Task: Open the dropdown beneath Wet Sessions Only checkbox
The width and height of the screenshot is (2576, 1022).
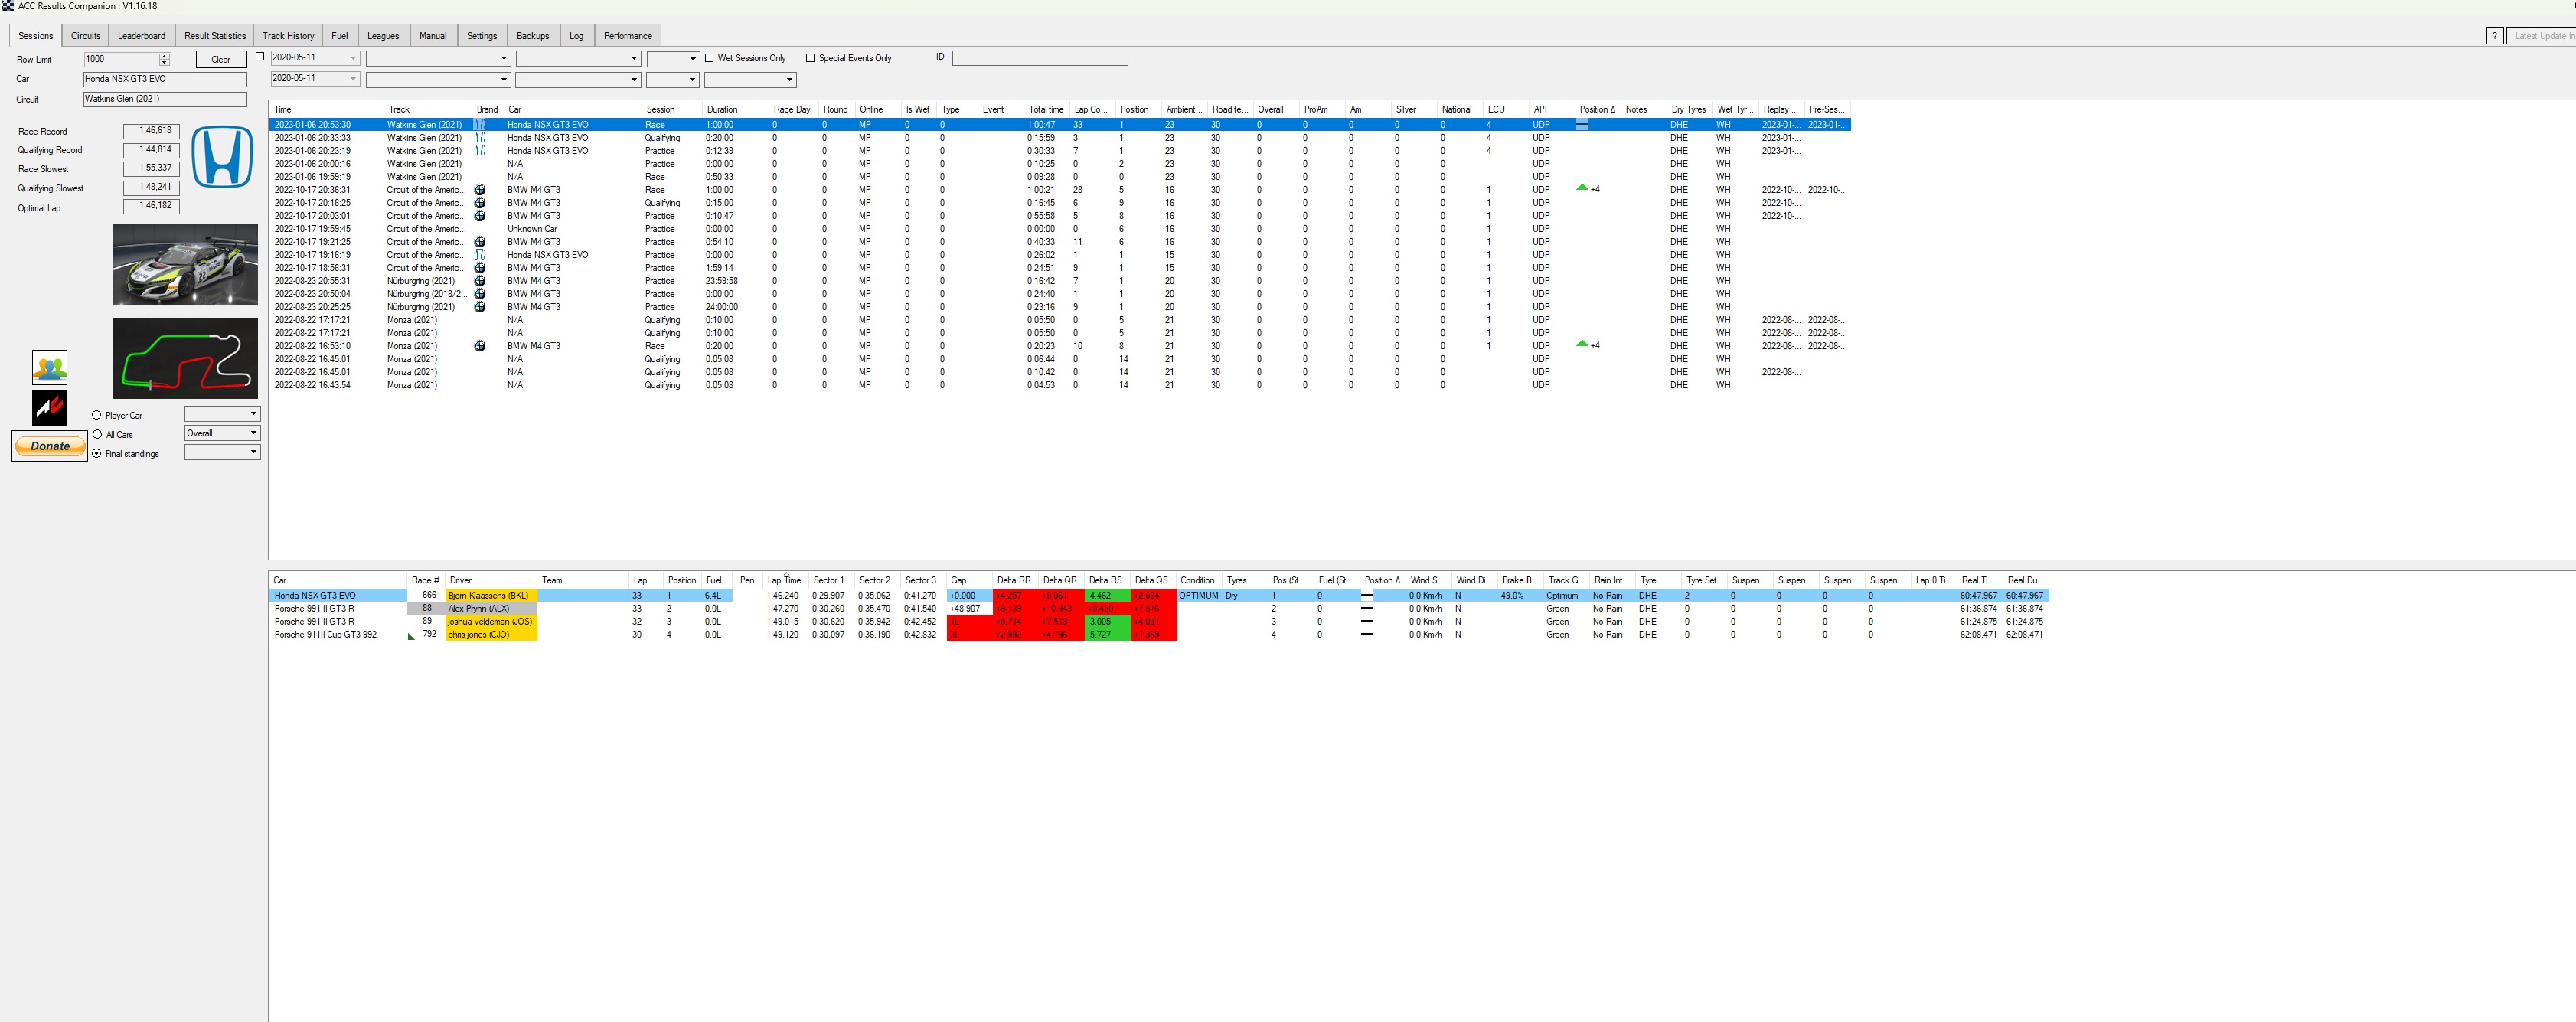Action: [x=750, y=80]
